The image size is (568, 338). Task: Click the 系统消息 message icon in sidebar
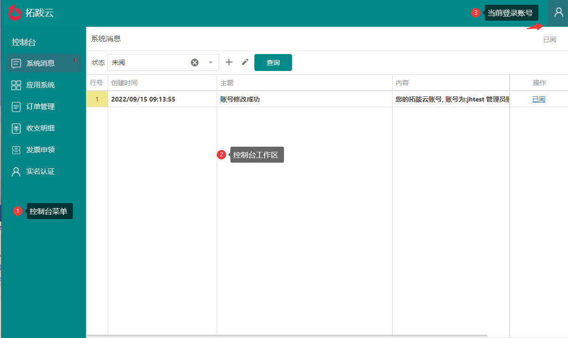tap(16, 63)
